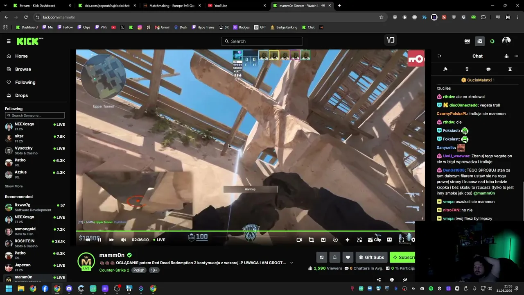Image resolution: width=524 pixels, height=295 pixels.
Task: Open ROSHTEIN channel in Recommended list
Action: [x=35, y=243]
